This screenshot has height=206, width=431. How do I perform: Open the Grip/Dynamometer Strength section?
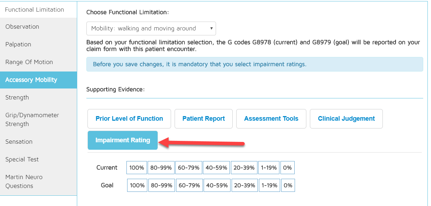point(32,119)
